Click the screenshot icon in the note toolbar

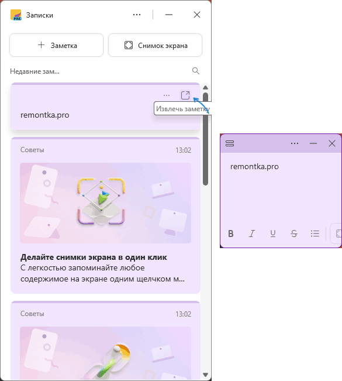(337, 234)
